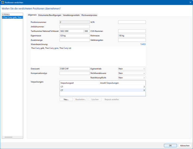Click the tariff key field 000
Screen dimensions: 193x149
coord(87,31)
